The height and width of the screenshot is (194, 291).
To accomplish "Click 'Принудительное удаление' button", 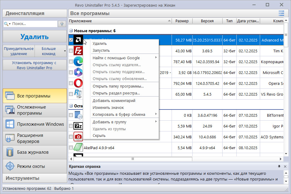I will (19, 51).
